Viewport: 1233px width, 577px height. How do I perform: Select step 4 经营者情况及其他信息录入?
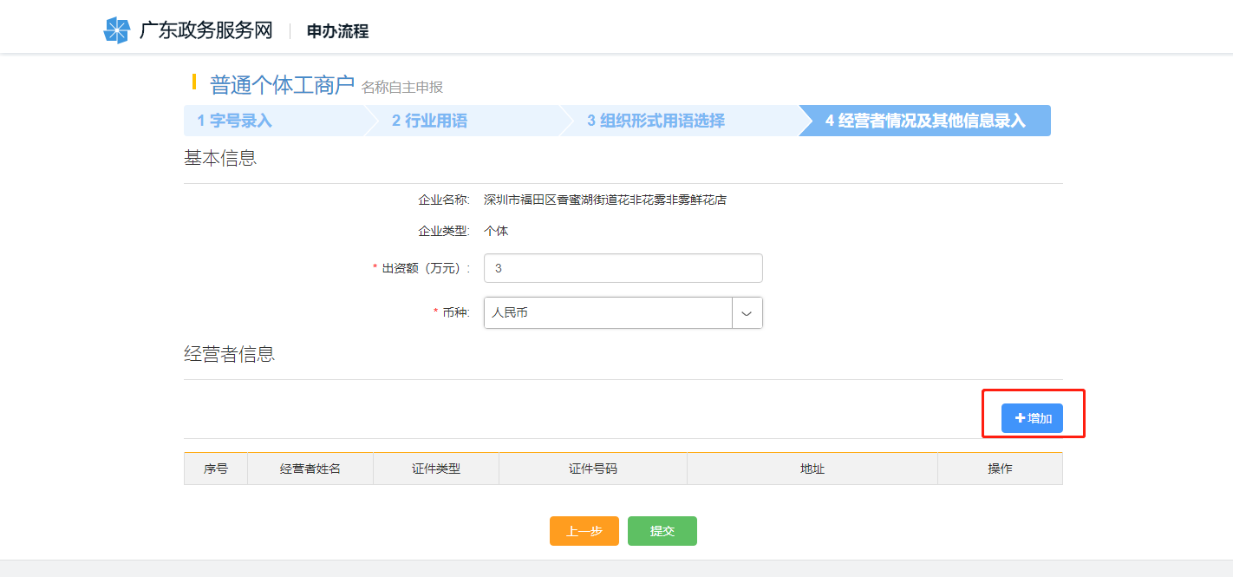tap(925, 121)
